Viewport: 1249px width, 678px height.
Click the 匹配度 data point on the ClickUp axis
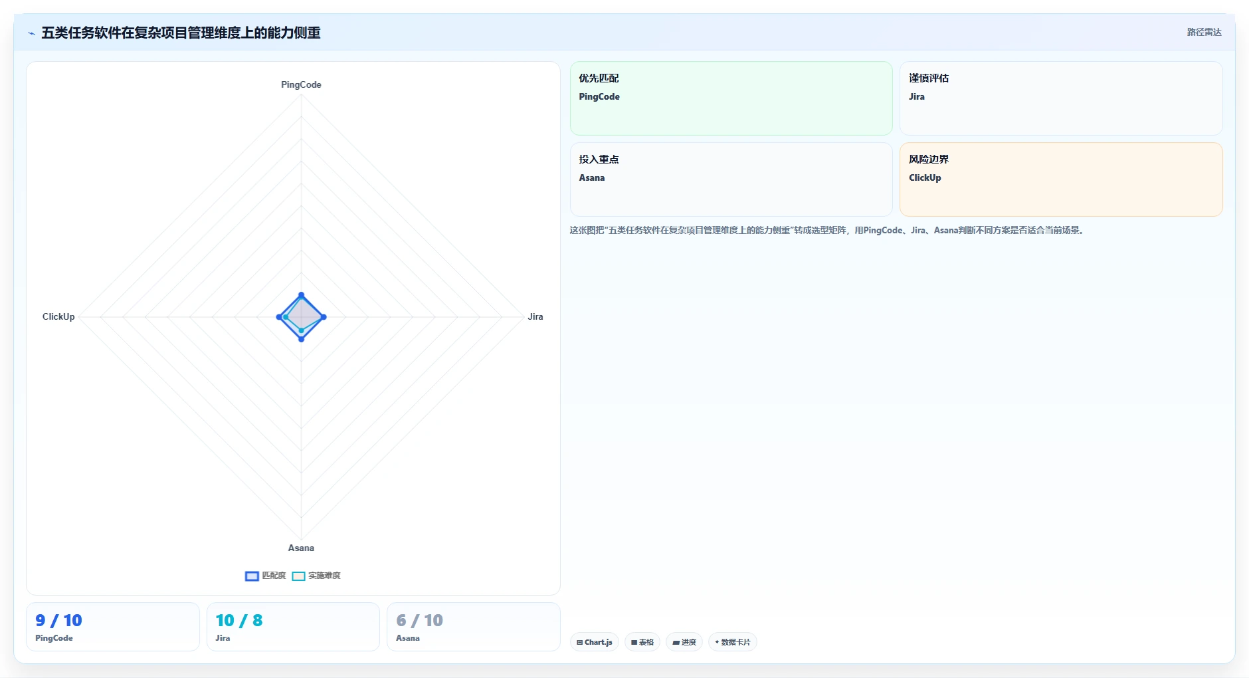[x=279, y=317]
